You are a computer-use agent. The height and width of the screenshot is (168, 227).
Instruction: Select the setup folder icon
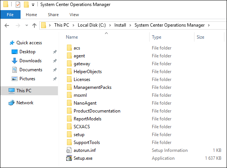[x=69, y=134]
